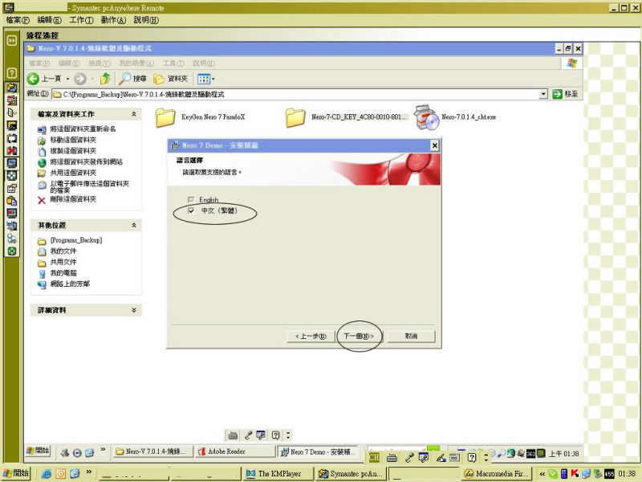The image size is (642, 482).
Task: Click the Up folder icon in Explorer toolbar
Action: 105,79
